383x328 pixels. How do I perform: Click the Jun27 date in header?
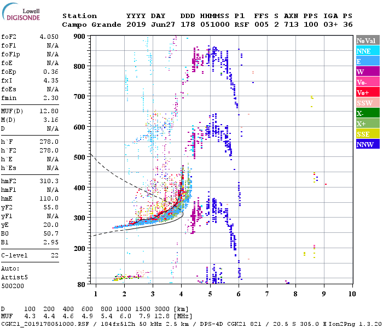[x=163, y=25]
